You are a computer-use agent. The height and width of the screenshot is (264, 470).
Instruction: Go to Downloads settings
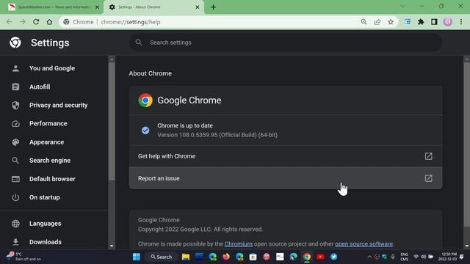tap(46, 242)
